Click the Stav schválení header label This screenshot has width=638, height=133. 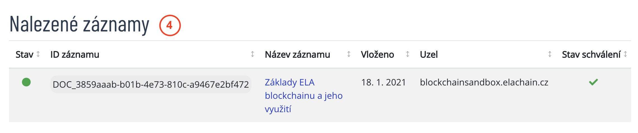click(591, 55)
